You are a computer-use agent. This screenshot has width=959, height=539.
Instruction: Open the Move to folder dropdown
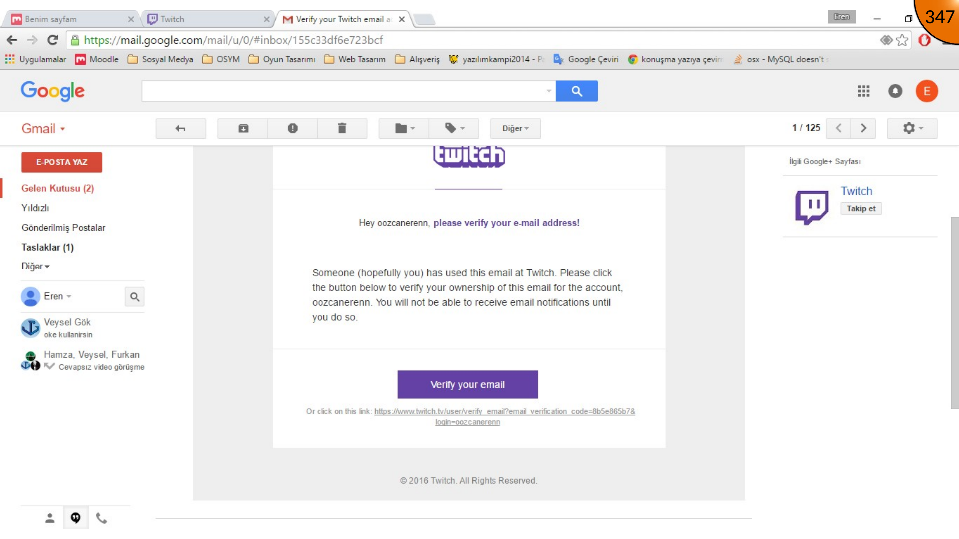(x=404, y=129)
